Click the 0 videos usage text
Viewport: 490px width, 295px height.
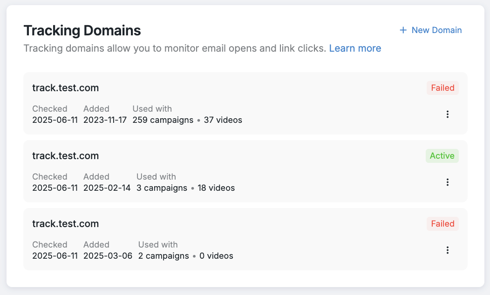tap(216, 256)
